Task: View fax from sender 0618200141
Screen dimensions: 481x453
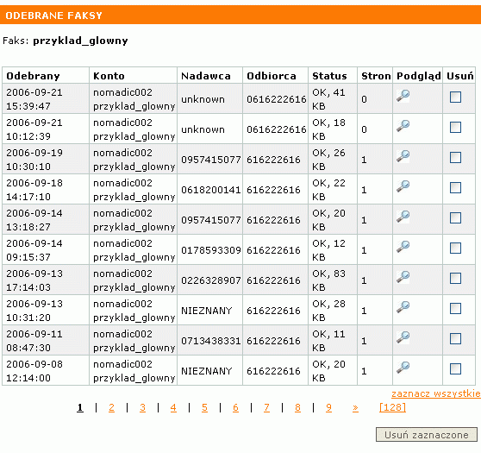Action: click(403, 186)
